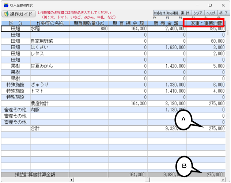The width and height of the screenshot is (231, 183).
Task: Click the 対応確認 toolbar button
Action: [x=173, y=13]
